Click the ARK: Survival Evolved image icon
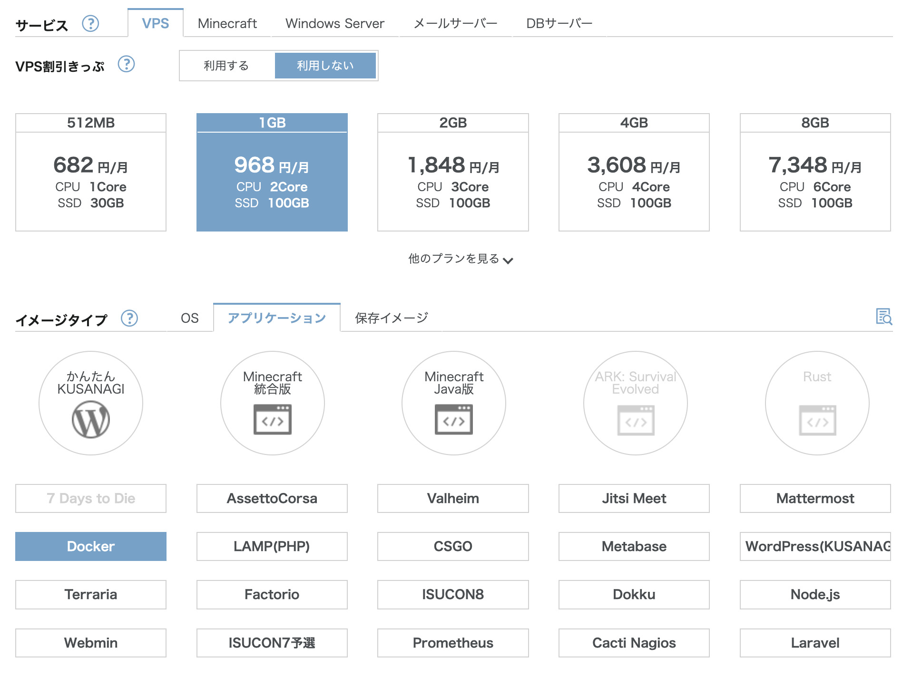Screen dimensions: 922x676 634,403
